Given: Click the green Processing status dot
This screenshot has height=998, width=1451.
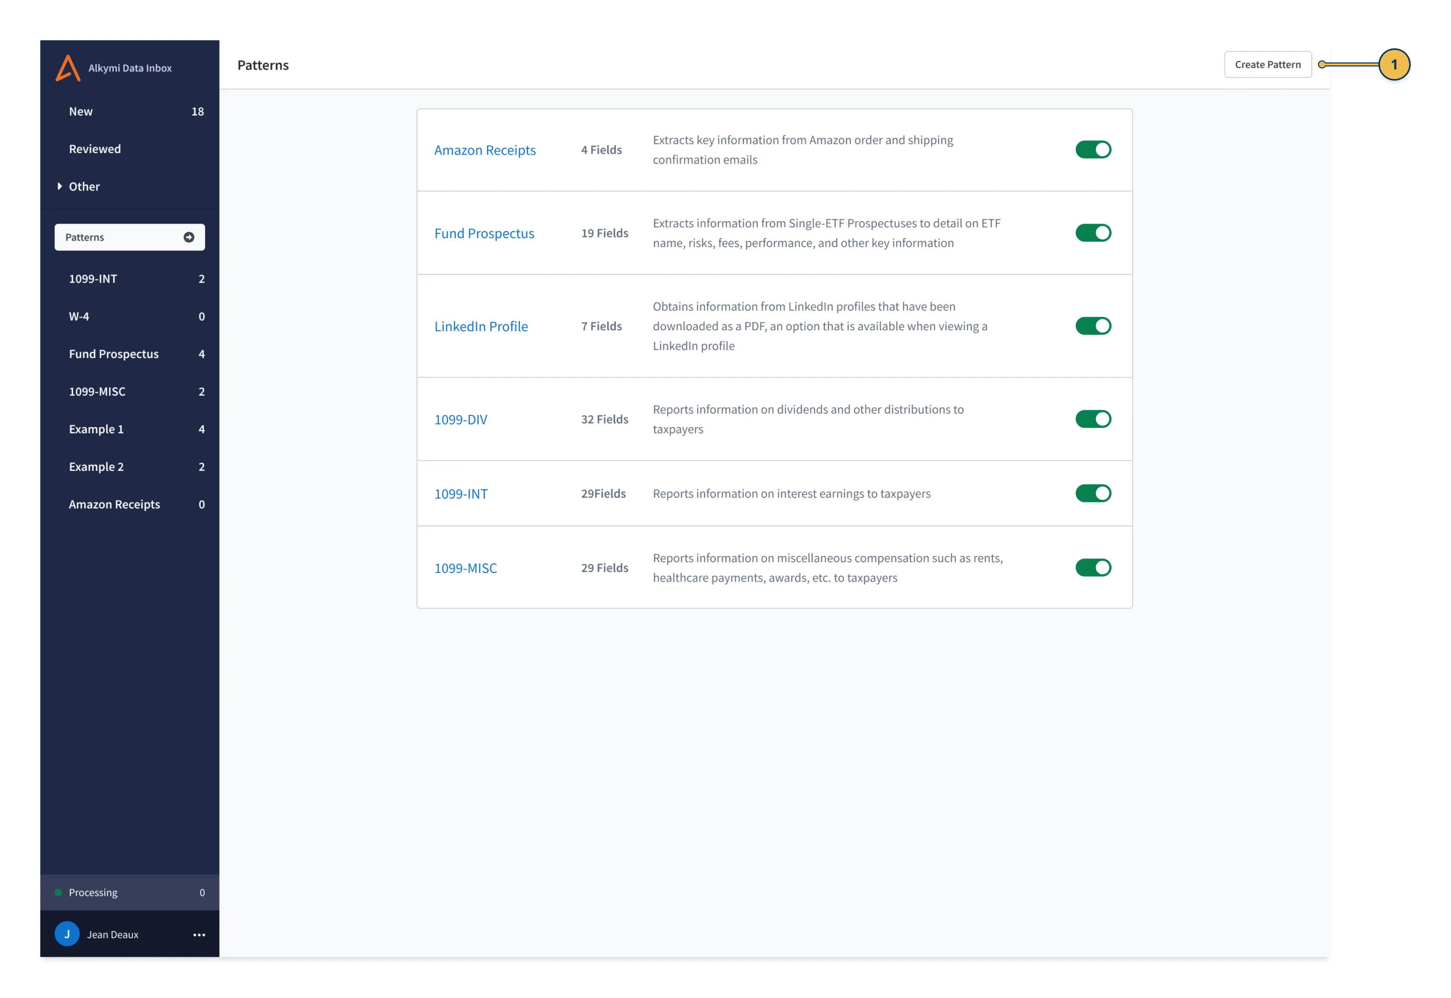Looking at the screenshot, I should (x=58, y=892).
